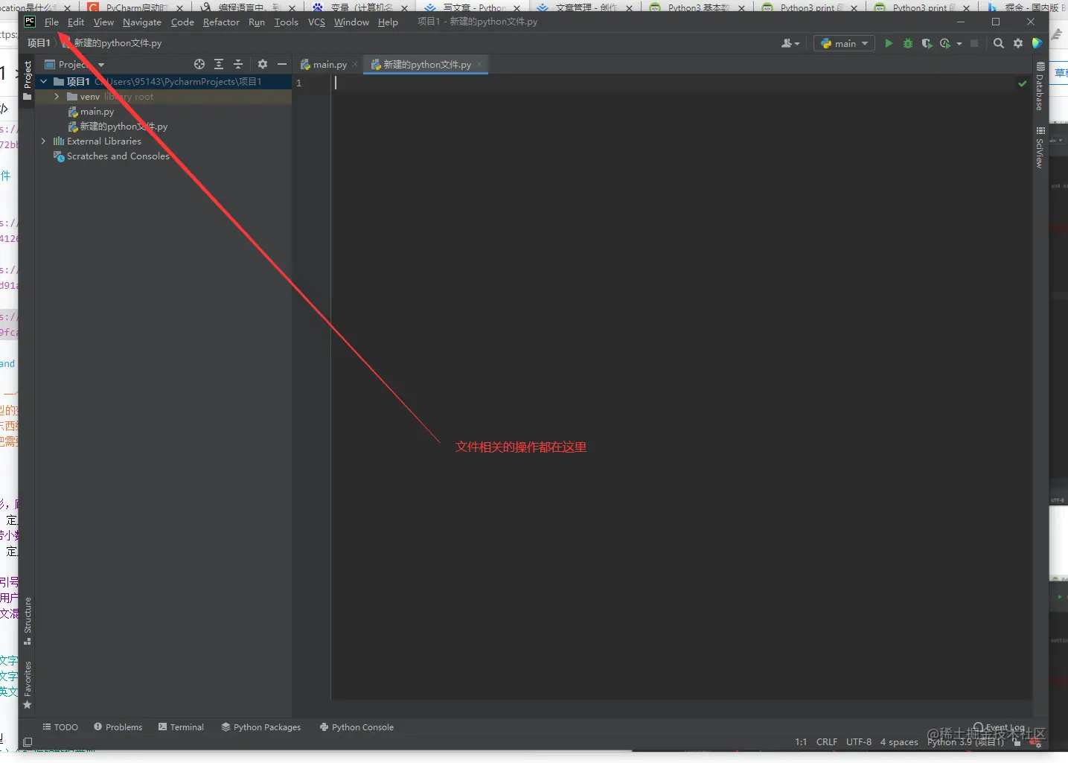Image resolution: width=1068 pixels, height=763 pixels.
Task: Toggle the Database tool window
Action: point(1040,86)
